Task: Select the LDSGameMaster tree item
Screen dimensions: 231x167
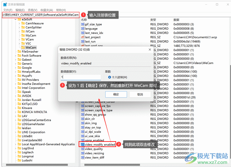Action: point(33,124)
